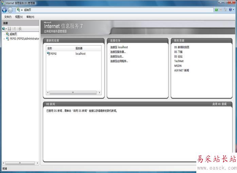The width and height of the screenshot is (237, 173).
Task: Click the up-folder icon in 连接 toolbar
Action: pos(15,29)
